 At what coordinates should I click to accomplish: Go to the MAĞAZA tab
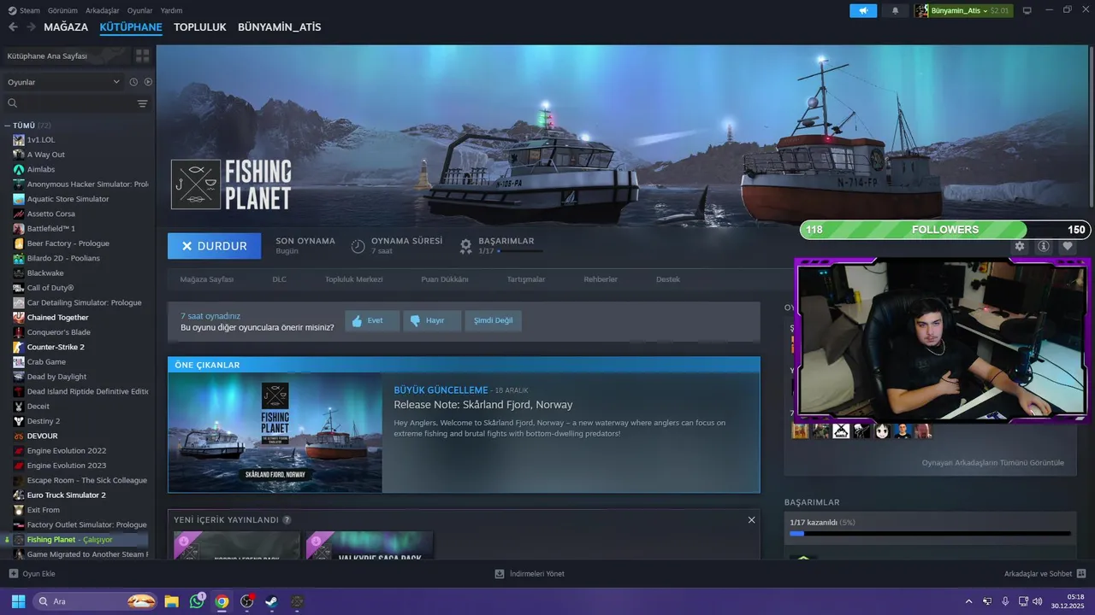click(x=66, y=27)
